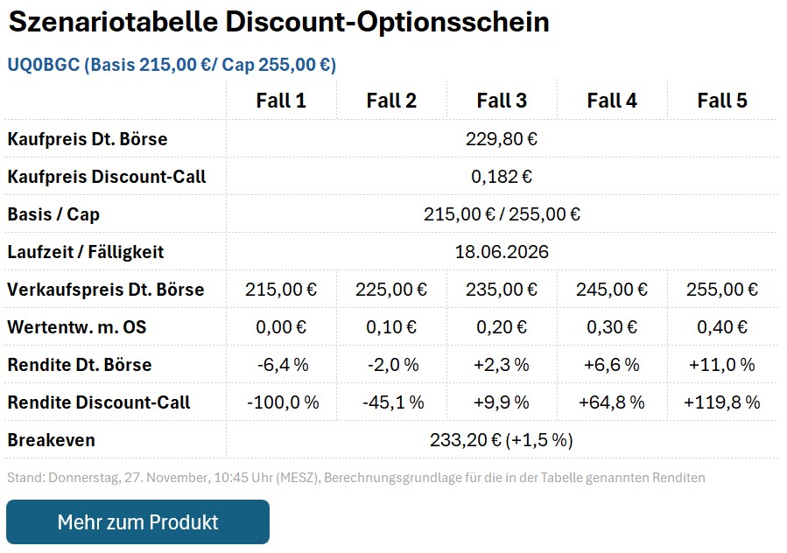This screenshot has width=787, height=553.
Task: Click the 229,80 € purchase price value
Action: [501, 138]
